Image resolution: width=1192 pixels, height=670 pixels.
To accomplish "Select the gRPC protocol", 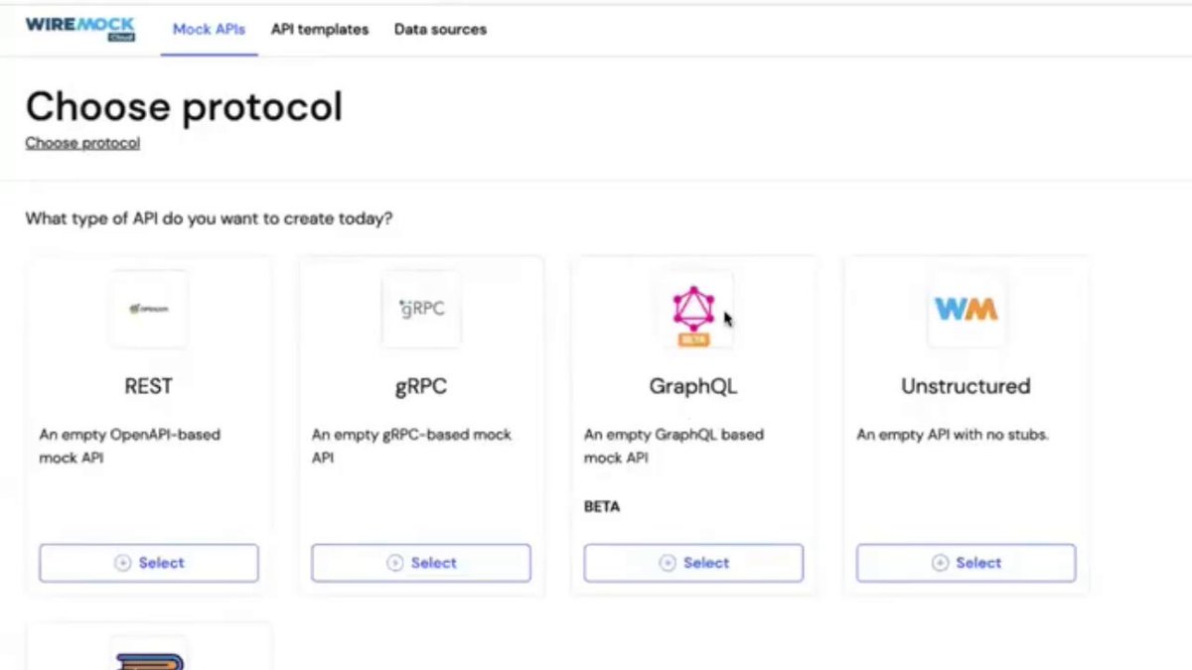I will pos(421,563).
